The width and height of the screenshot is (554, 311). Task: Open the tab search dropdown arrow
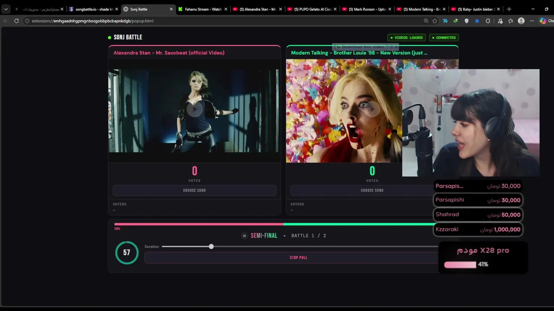click(6, 9)
